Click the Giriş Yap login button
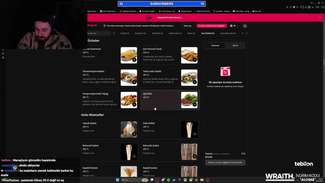This screenshot has width=325, height=183. point(188,26)
